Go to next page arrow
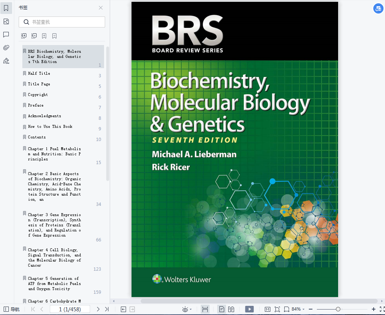The image size is (385, 315). coord(98,310)
